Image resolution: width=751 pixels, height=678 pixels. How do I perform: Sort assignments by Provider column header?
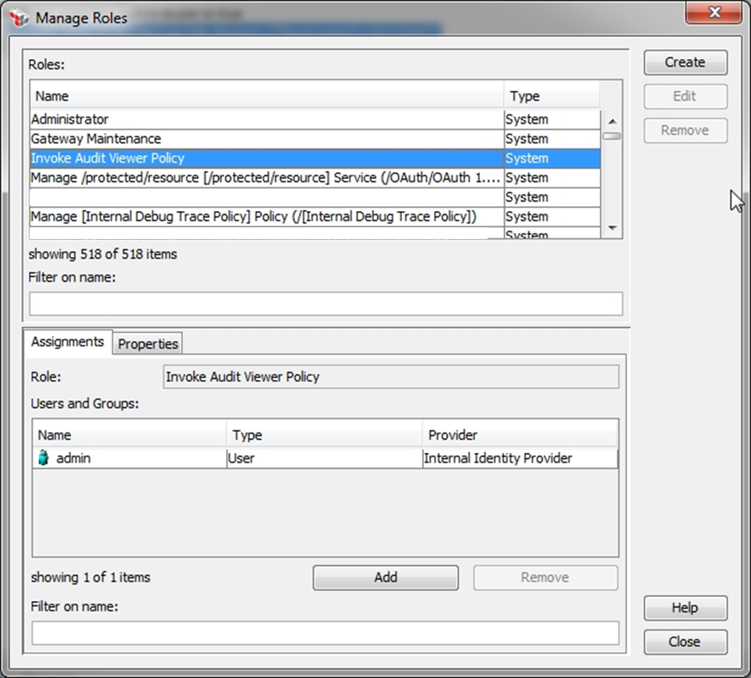(519, 435)
